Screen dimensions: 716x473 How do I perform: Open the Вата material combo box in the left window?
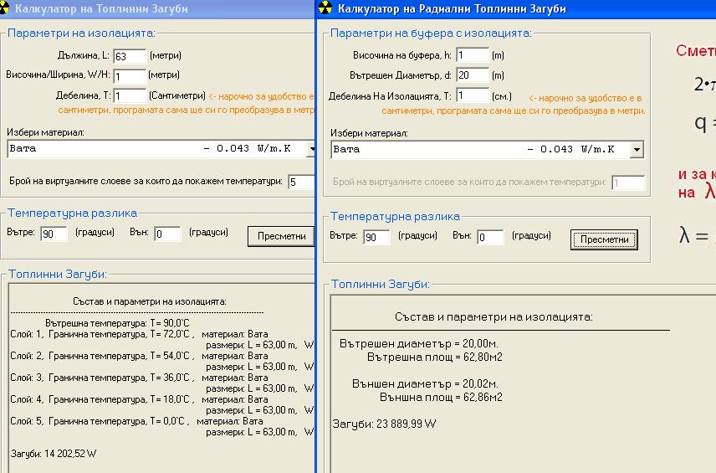point(159,149)
